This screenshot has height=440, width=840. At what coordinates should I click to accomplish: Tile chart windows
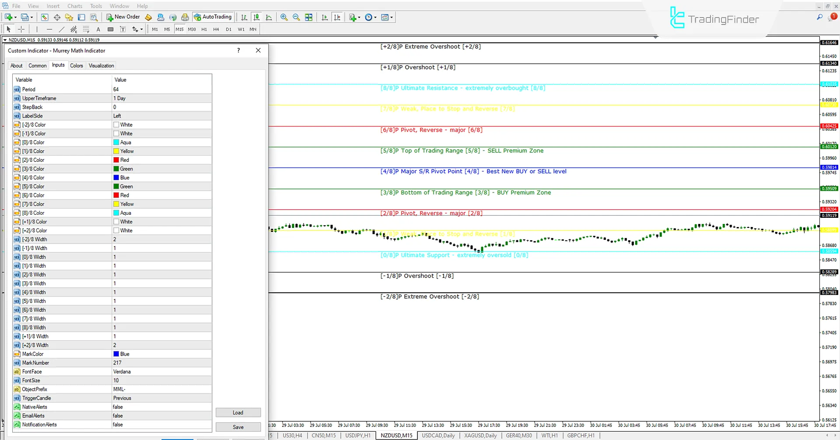(x=309, y=17)
